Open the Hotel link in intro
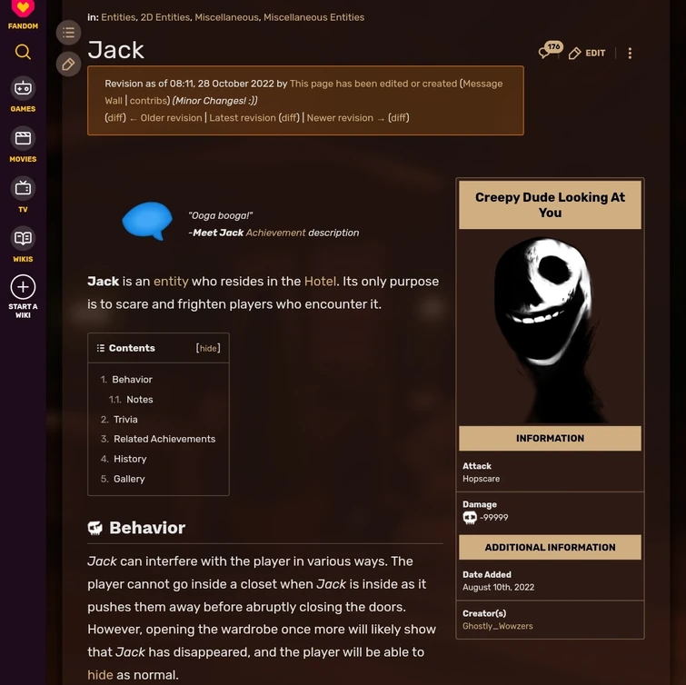This screenshot has width=686, height=685. (320, 282)
